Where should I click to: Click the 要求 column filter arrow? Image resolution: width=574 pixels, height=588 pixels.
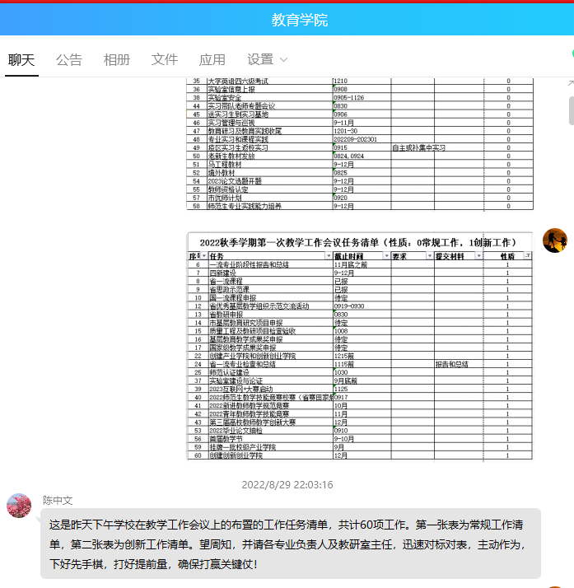pos(430,257)
